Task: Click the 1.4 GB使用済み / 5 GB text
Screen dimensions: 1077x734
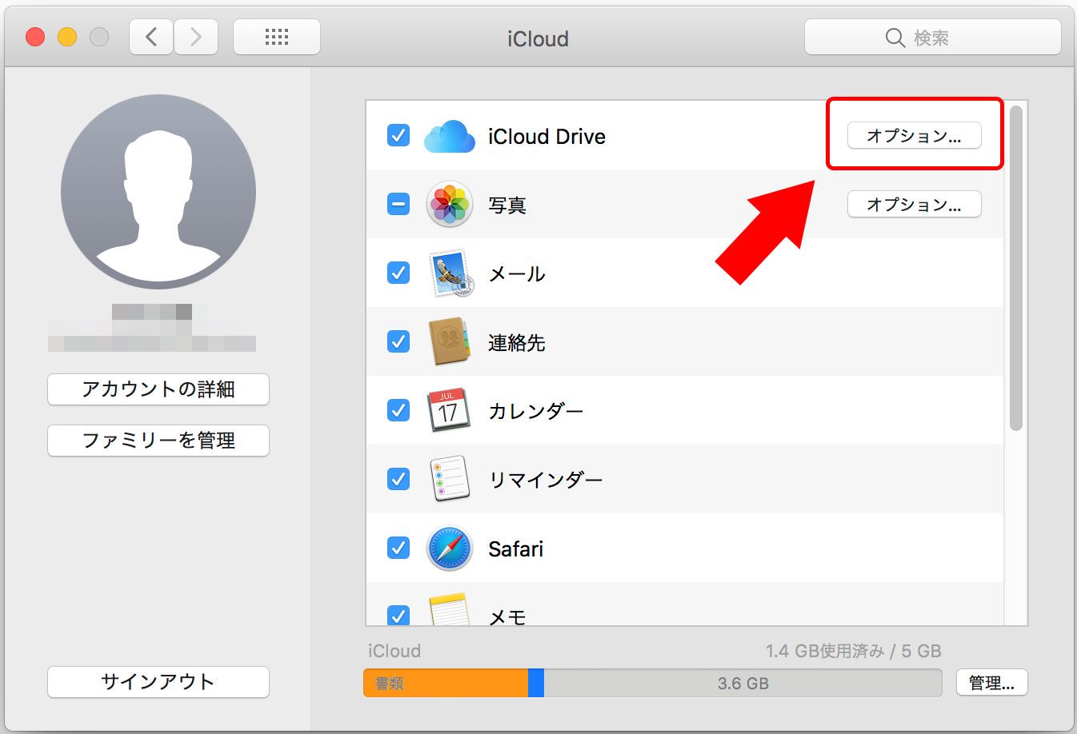Action: point(853,651)
